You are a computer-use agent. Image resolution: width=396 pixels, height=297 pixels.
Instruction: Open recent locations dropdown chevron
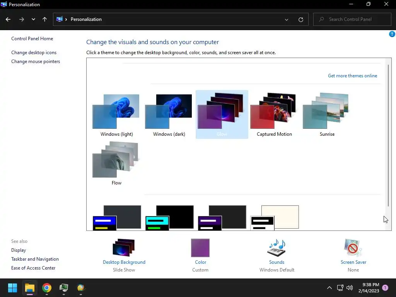click(33, 19)
